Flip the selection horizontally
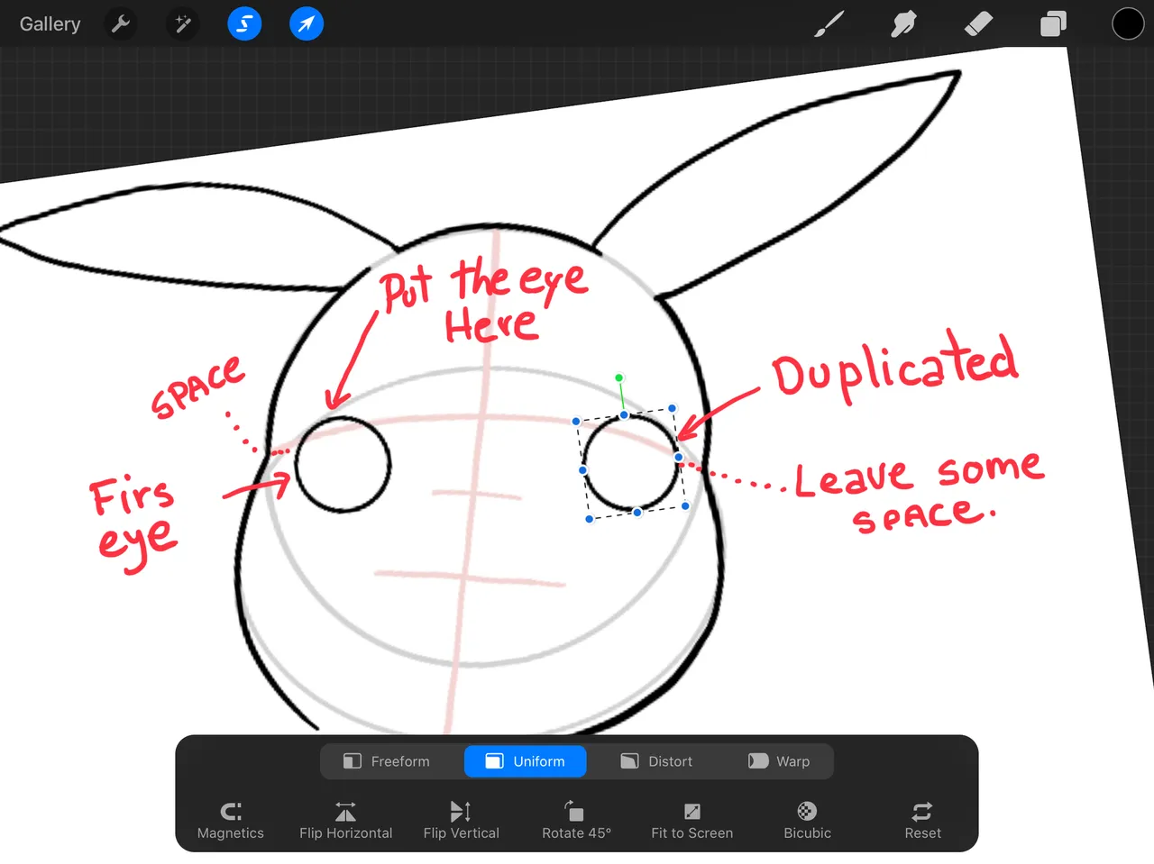 tap(346, 821)
